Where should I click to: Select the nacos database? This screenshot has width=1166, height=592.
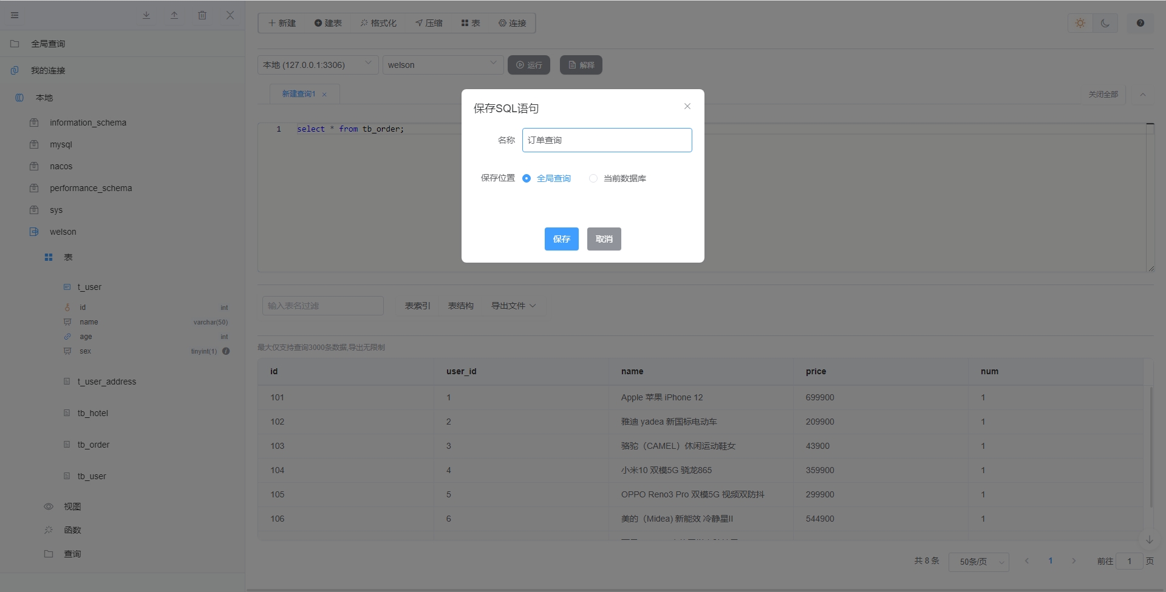61,166
